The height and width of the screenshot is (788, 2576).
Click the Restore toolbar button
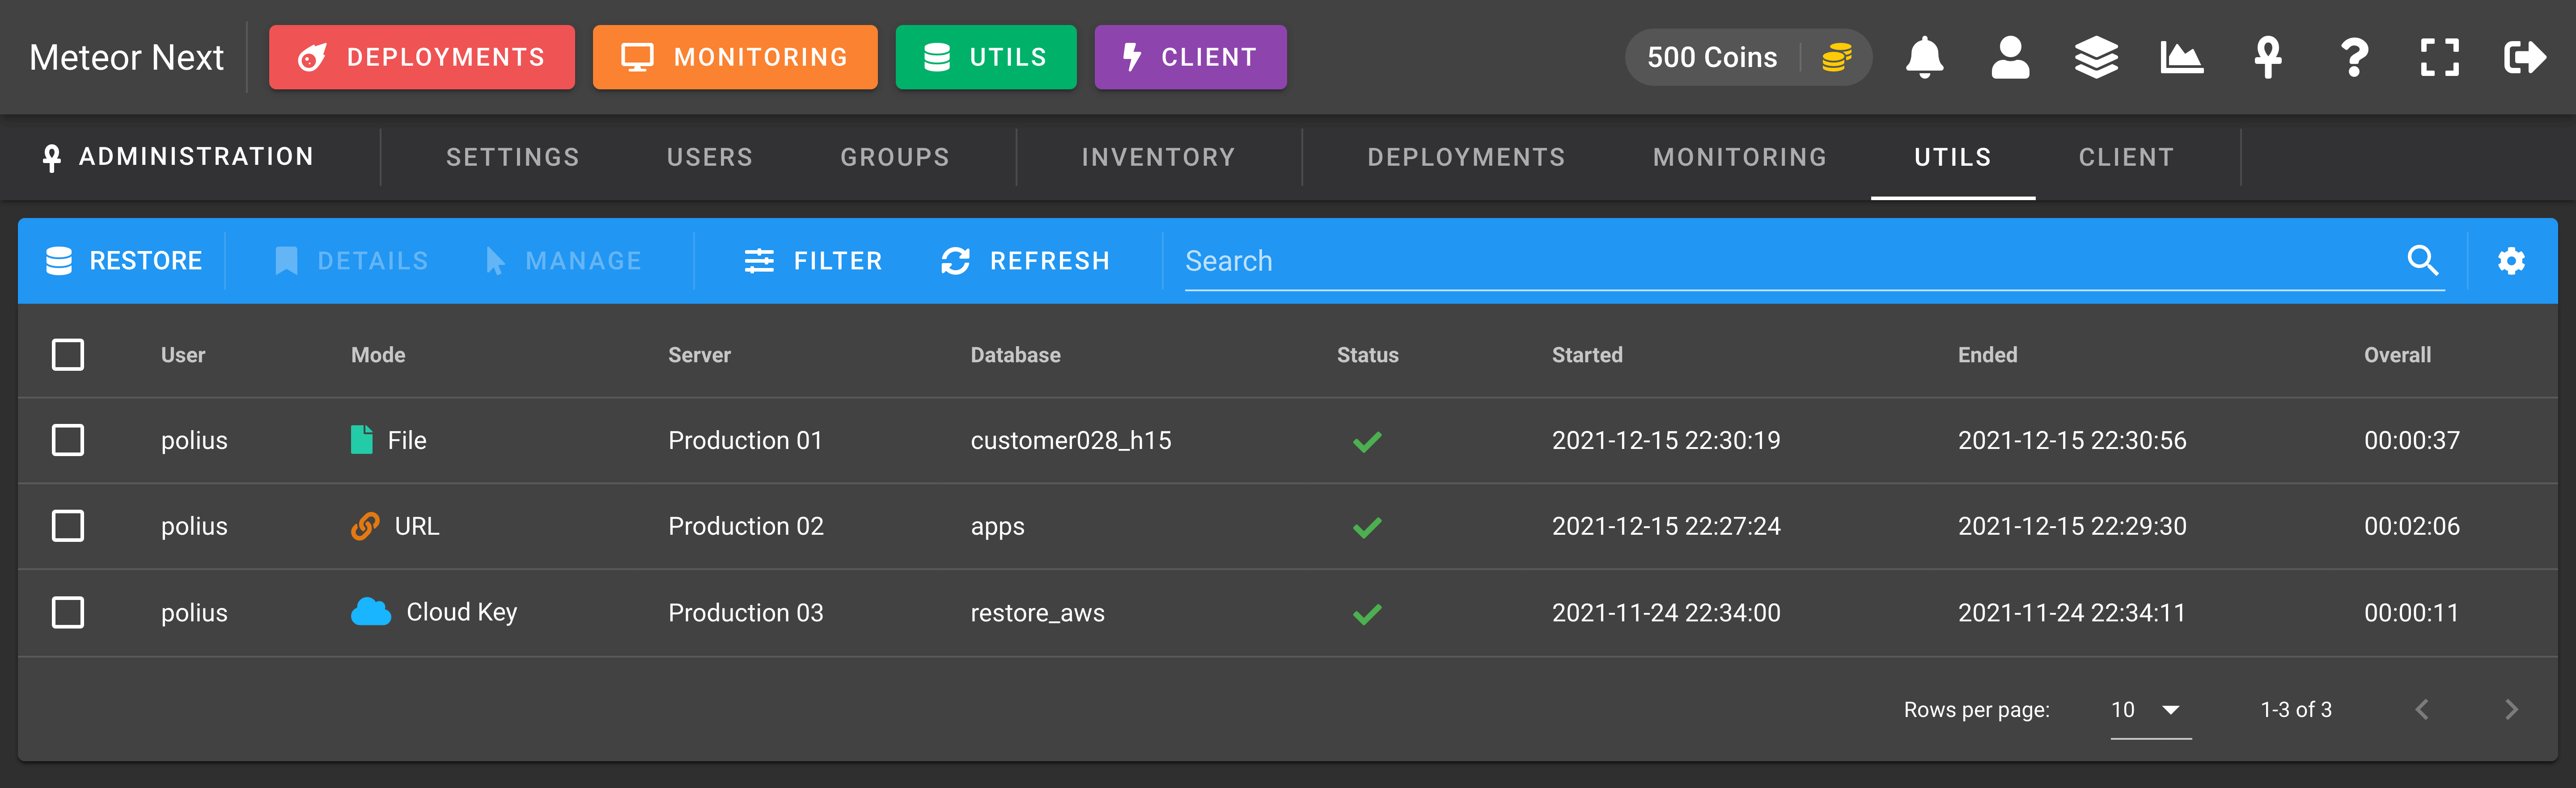click(124, 261)
